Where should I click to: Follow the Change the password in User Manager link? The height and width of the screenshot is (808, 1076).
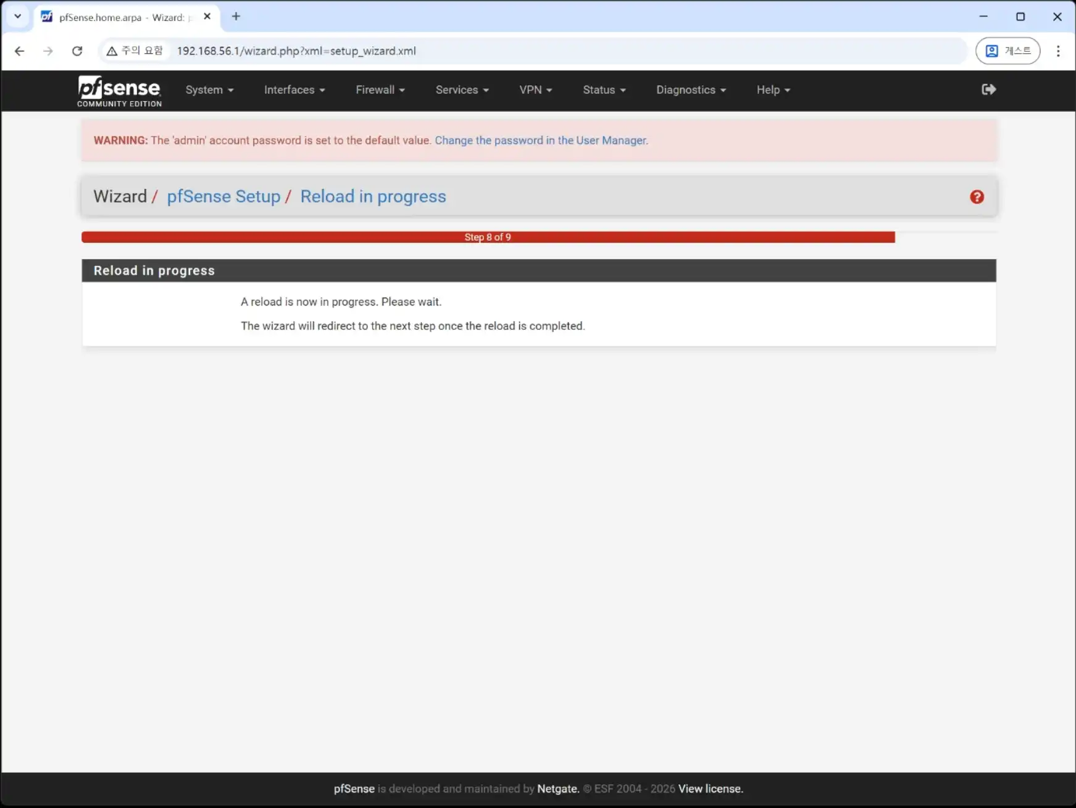(x=541, y=141)
